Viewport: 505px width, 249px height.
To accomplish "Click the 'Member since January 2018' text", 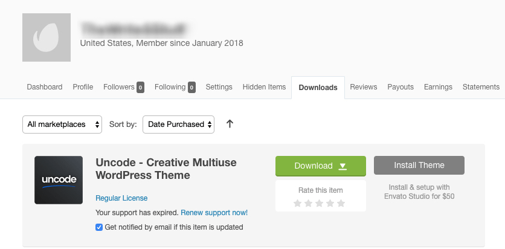I will pyautogui.click(x=190, y=43).
